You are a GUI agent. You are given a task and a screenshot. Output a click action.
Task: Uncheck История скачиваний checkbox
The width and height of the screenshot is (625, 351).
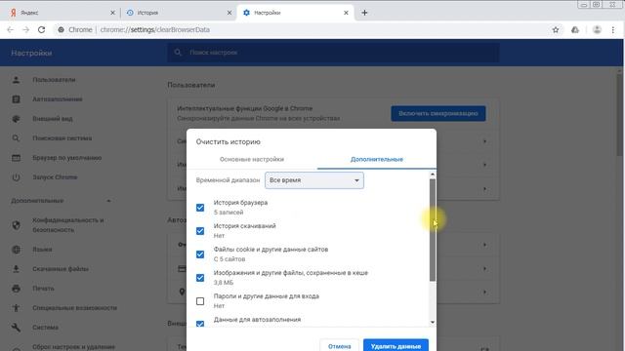pyautogui.click(x=200, y=231)
